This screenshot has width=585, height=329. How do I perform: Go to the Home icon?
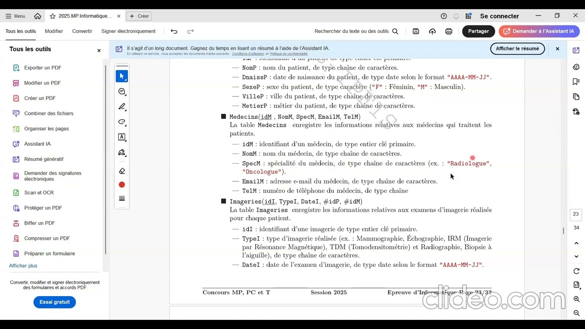(37, 16)
